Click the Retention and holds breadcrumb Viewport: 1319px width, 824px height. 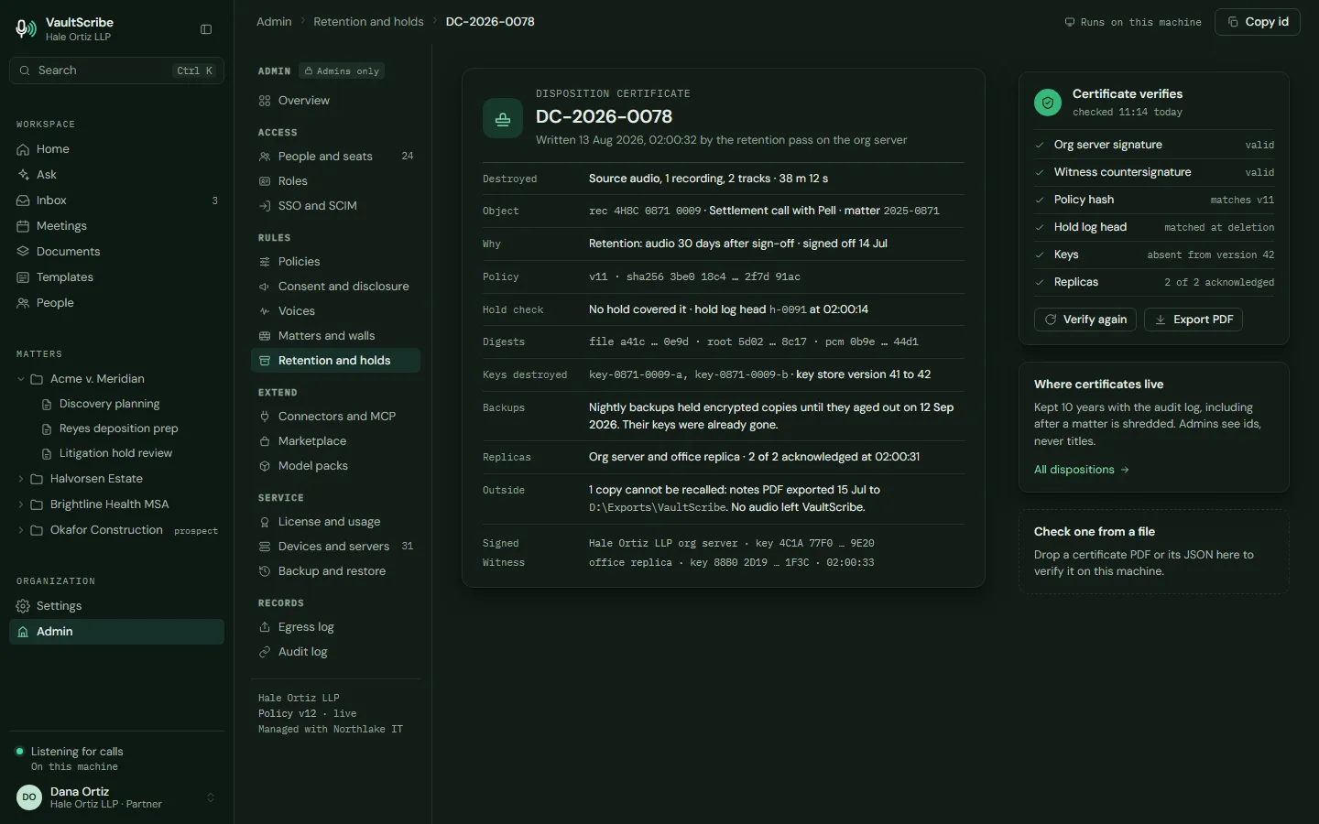[368, 21]
